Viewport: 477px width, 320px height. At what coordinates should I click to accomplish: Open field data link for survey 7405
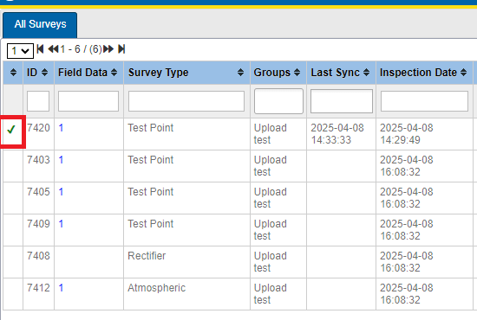(61, 192)
